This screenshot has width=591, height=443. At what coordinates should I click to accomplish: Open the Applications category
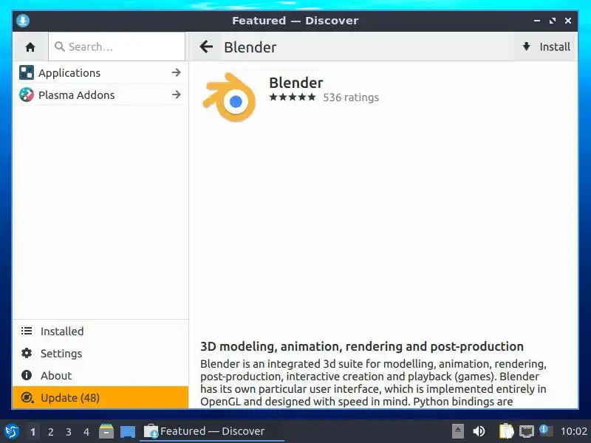coord(100,72)
